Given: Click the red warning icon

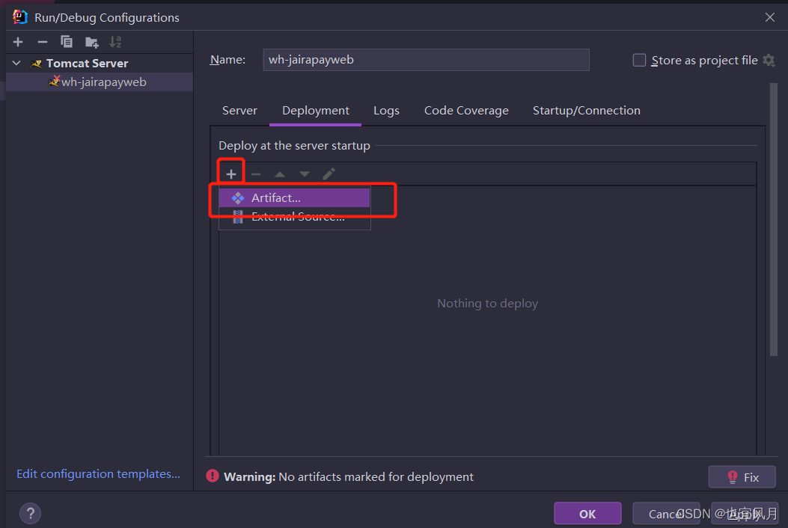Looking at the screenshot, I should pyautogui.click(x=213, y=476).
